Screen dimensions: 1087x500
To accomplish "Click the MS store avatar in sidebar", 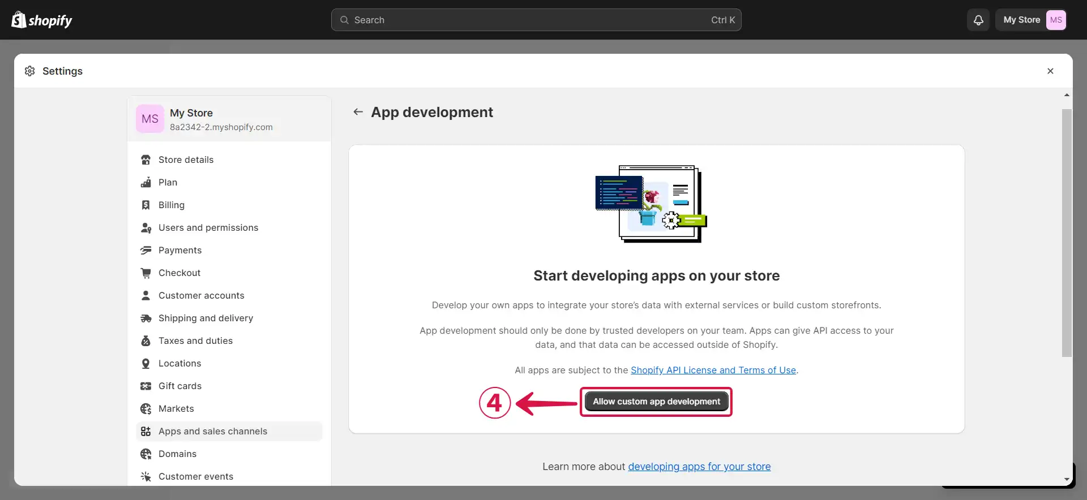I will pyautogui.click(x=150, y=119).
